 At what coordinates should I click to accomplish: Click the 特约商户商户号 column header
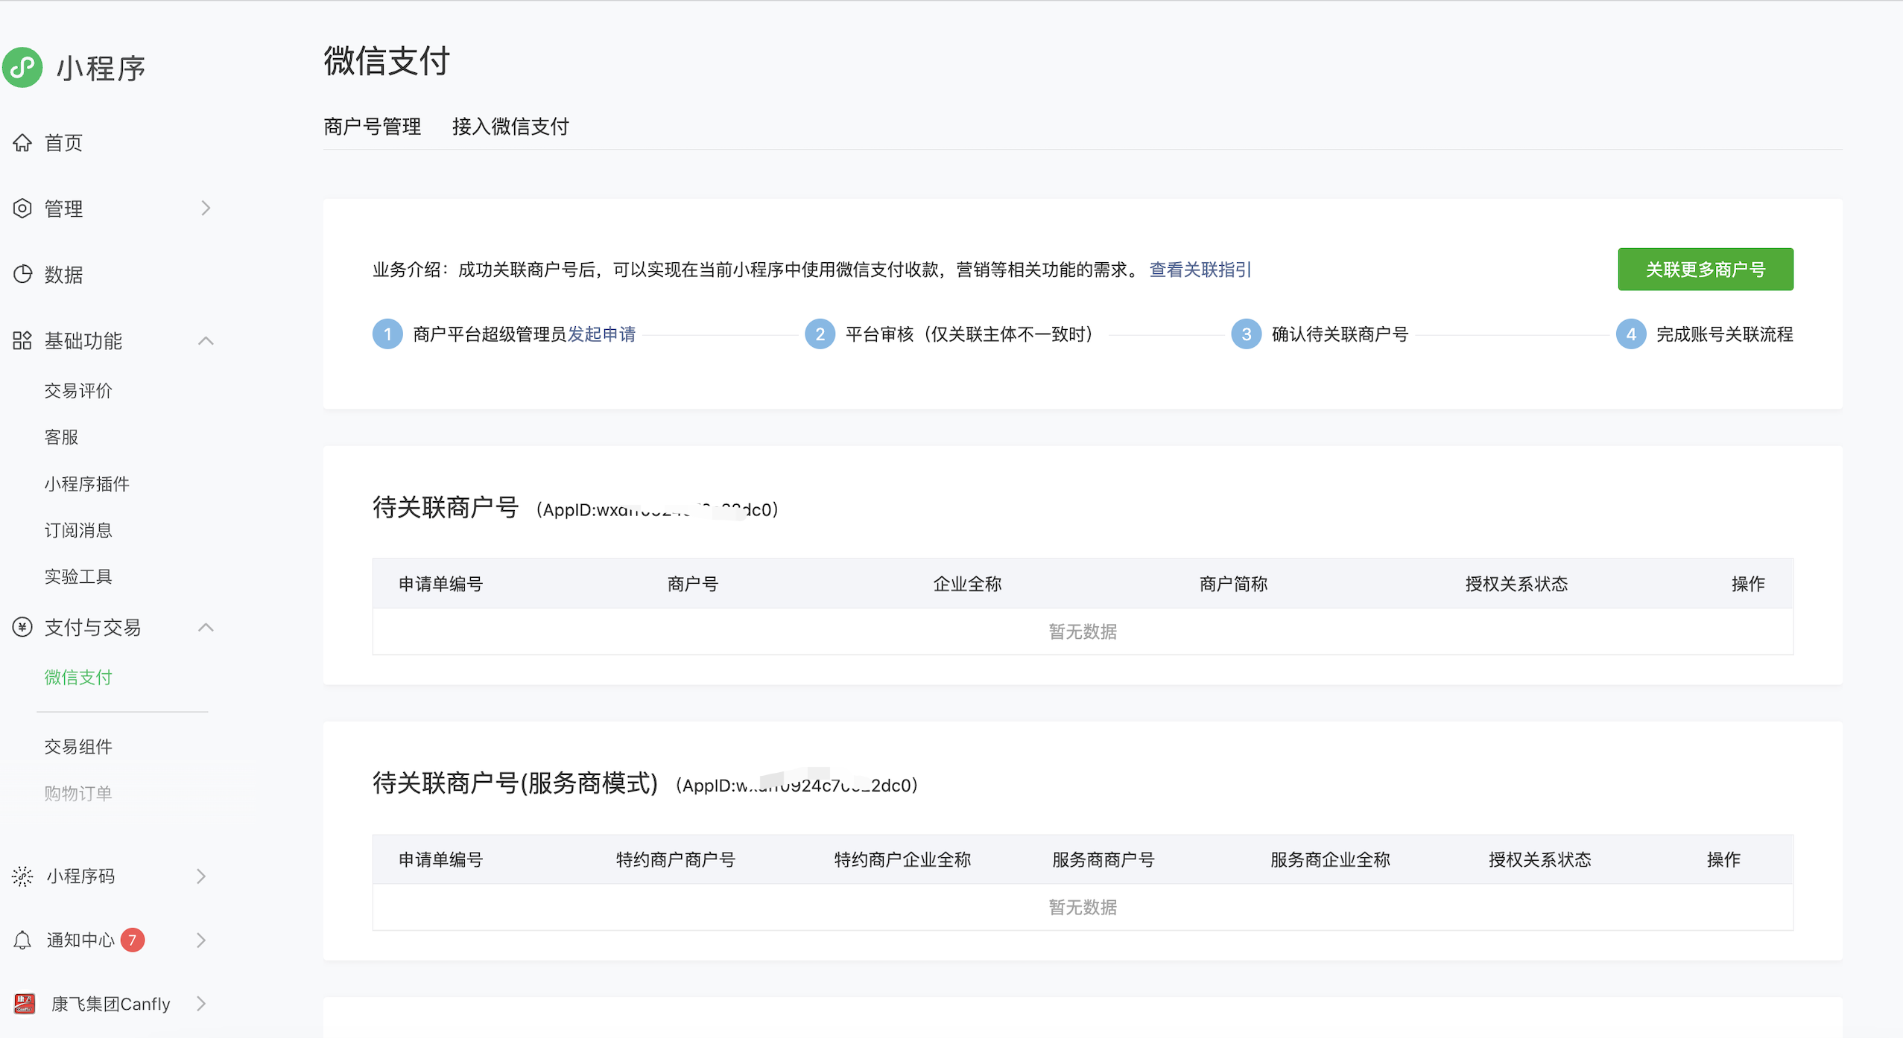676,859
